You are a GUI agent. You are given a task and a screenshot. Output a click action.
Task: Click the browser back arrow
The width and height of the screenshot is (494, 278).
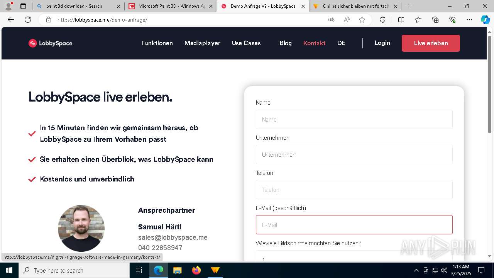(x=11, y=20)
